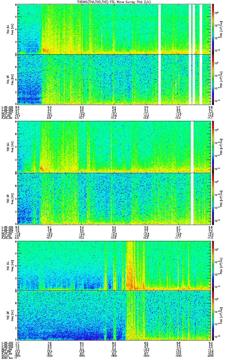
Task: Click the THE BII PSD color bar
Action: pos(213,315)
